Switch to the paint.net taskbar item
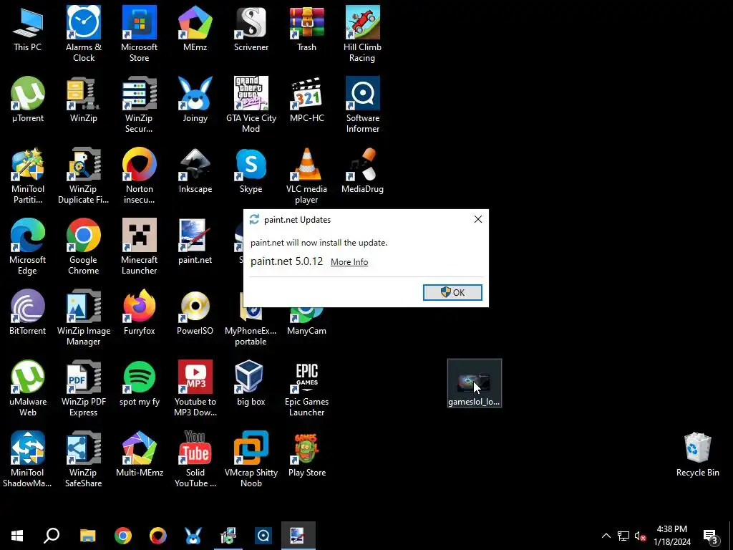This screenshot has height=550, width=733. point(298,536)
